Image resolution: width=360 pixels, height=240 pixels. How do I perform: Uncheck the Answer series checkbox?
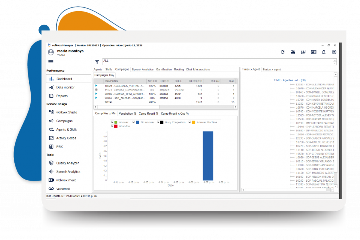pyautogui.click(x=112, y=122)
